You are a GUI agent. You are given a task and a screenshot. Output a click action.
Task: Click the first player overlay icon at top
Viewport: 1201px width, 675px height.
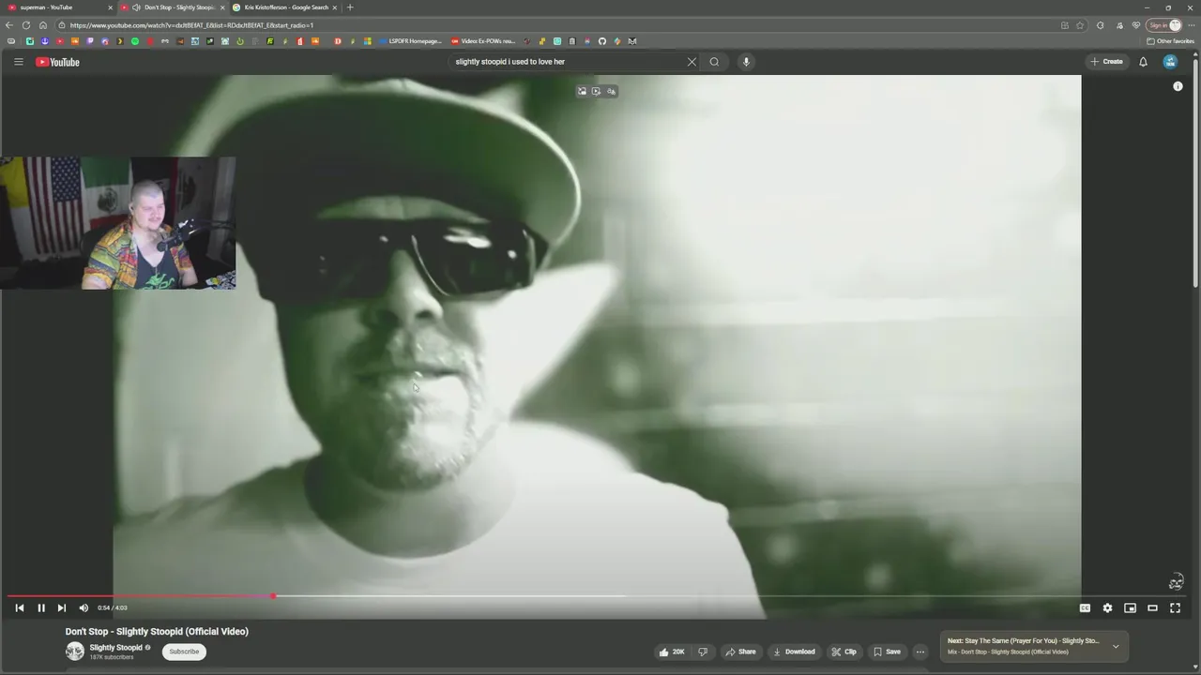(582, 91)
